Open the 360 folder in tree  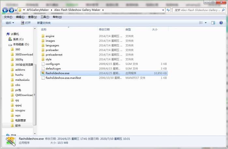tap(18, 49)
